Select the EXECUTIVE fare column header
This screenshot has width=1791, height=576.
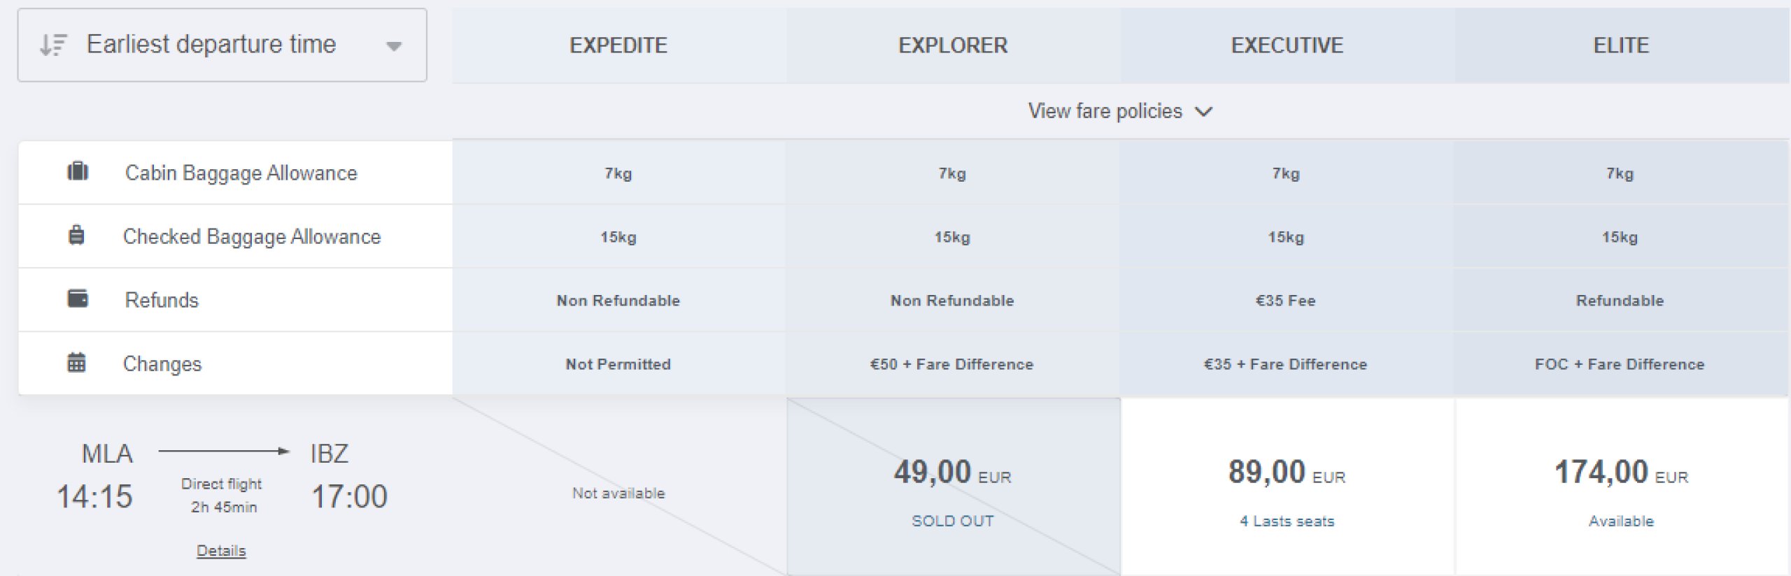[1287, 45]
